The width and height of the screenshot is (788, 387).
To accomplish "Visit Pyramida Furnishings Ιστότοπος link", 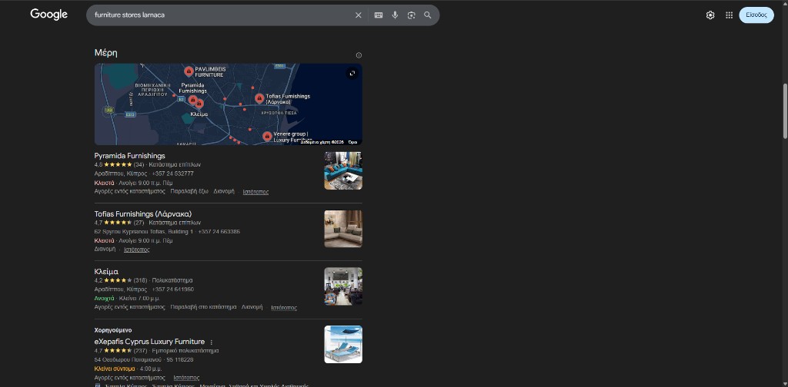I will click(x=255, y=191).
